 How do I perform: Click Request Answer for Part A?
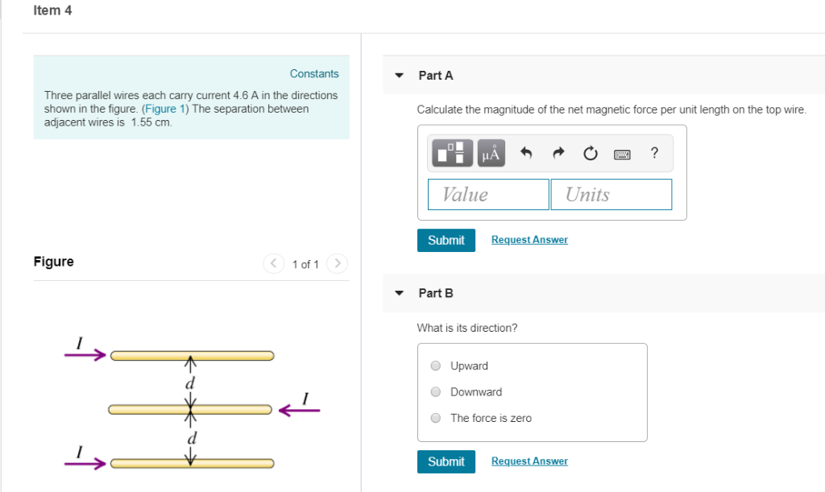click(529, 239)
